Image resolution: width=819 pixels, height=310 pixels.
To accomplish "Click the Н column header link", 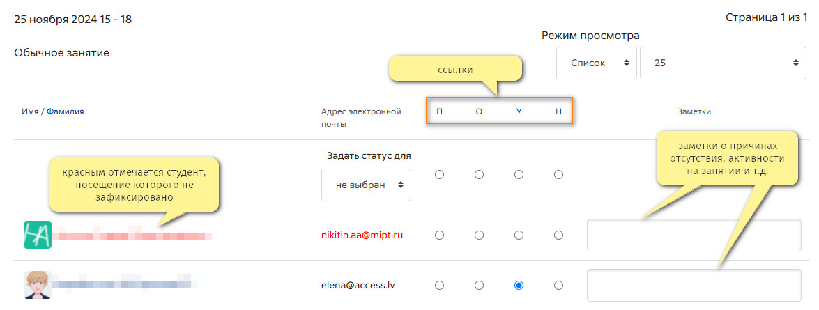I will [x=558, y=111].
